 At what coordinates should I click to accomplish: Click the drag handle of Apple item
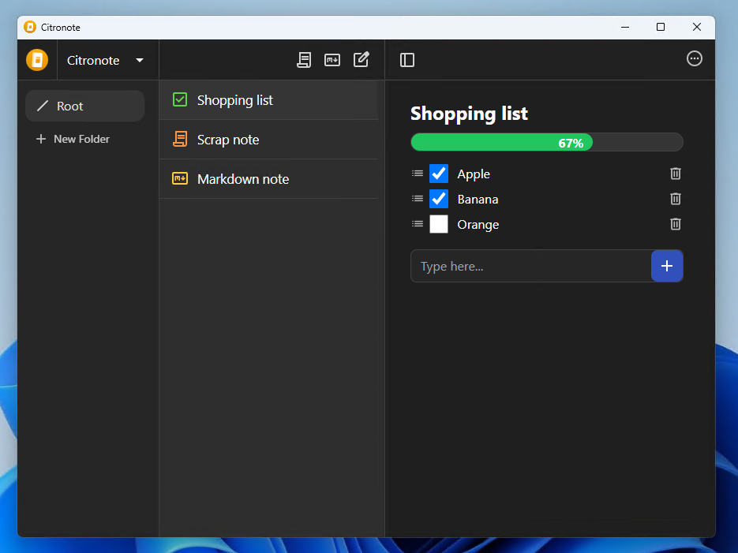(418, 174)
